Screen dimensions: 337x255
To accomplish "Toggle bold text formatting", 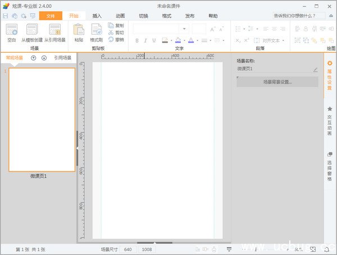I will pyautogui.click(x=138, y=40).
